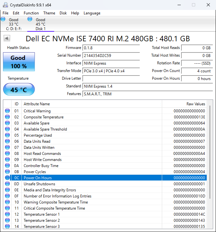Screen dimensions: 216x232
Task: Click the Total Host Reads value 0 GB
Action: coord(197,48)
